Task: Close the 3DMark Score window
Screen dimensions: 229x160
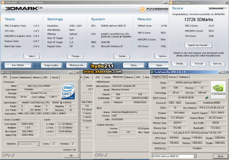Action: 226,3
